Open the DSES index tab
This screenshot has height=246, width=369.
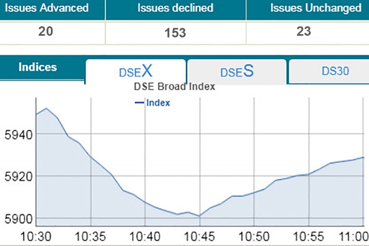[x=237, y=71]
